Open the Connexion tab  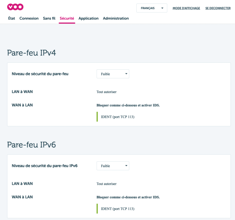(x=29, y=18)
